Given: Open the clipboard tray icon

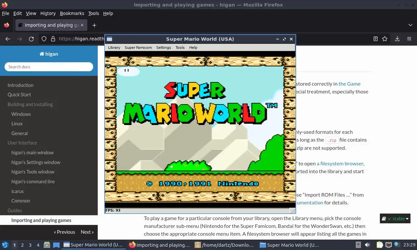Looking at the screenshot, I should click(380, 245).
